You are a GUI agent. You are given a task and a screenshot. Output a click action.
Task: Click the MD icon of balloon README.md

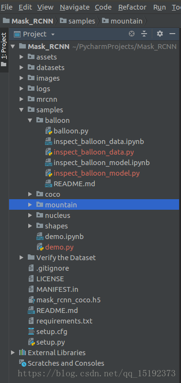pos(48,184)
